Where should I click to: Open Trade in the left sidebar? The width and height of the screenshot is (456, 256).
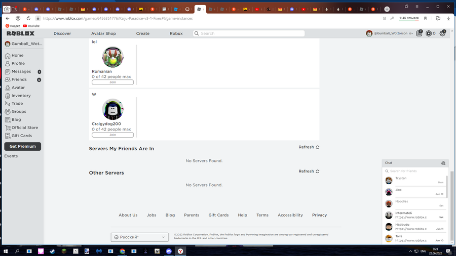pos(17,103)
